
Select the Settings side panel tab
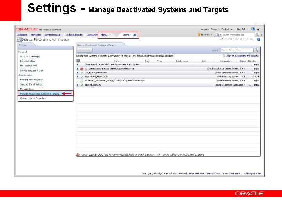coord(23,45)
